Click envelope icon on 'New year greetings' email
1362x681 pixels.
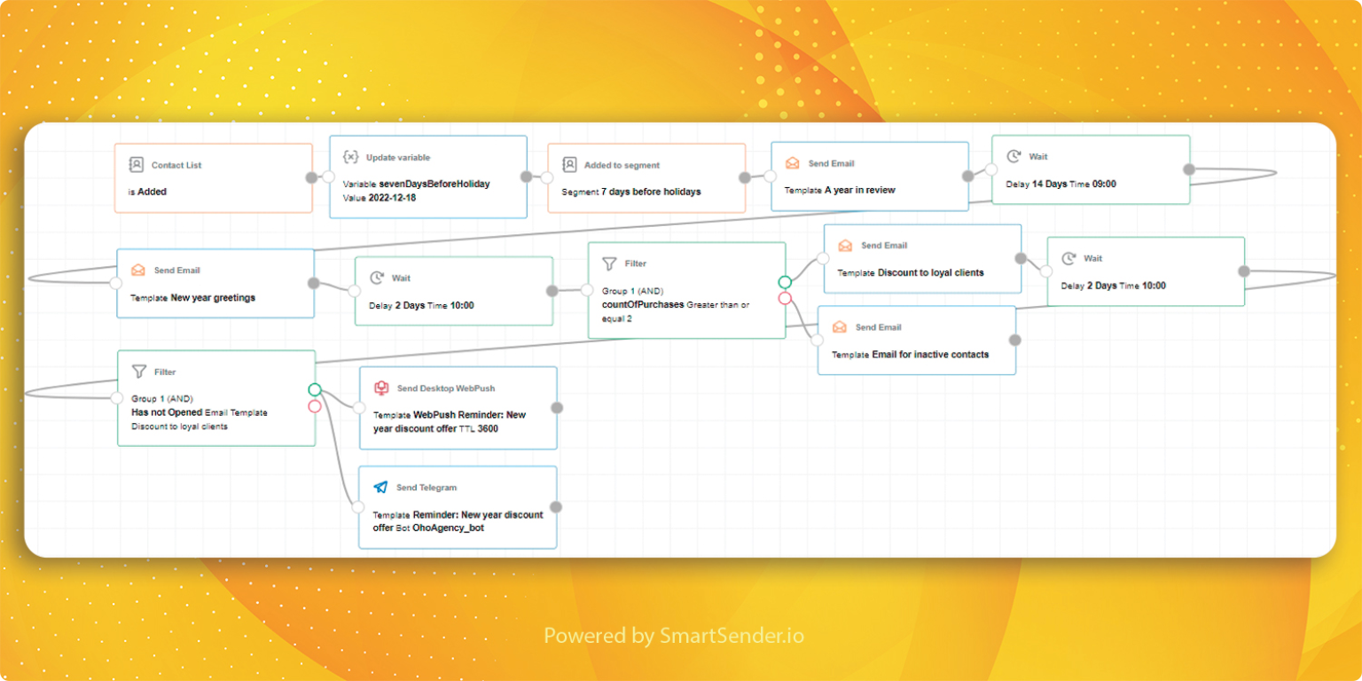[137, 270]
